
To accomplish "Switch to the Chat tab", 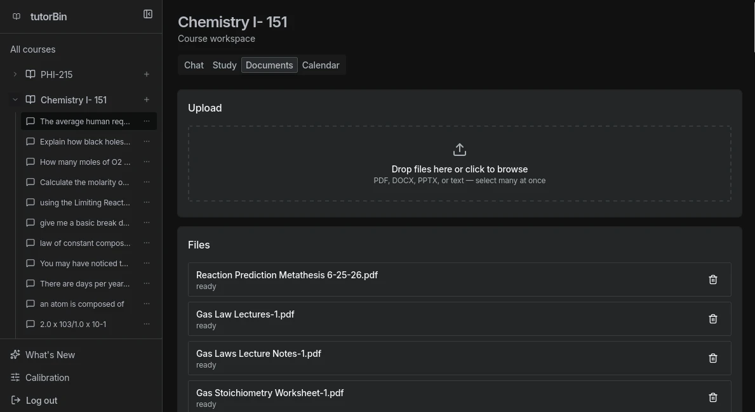I will point(194,65).
